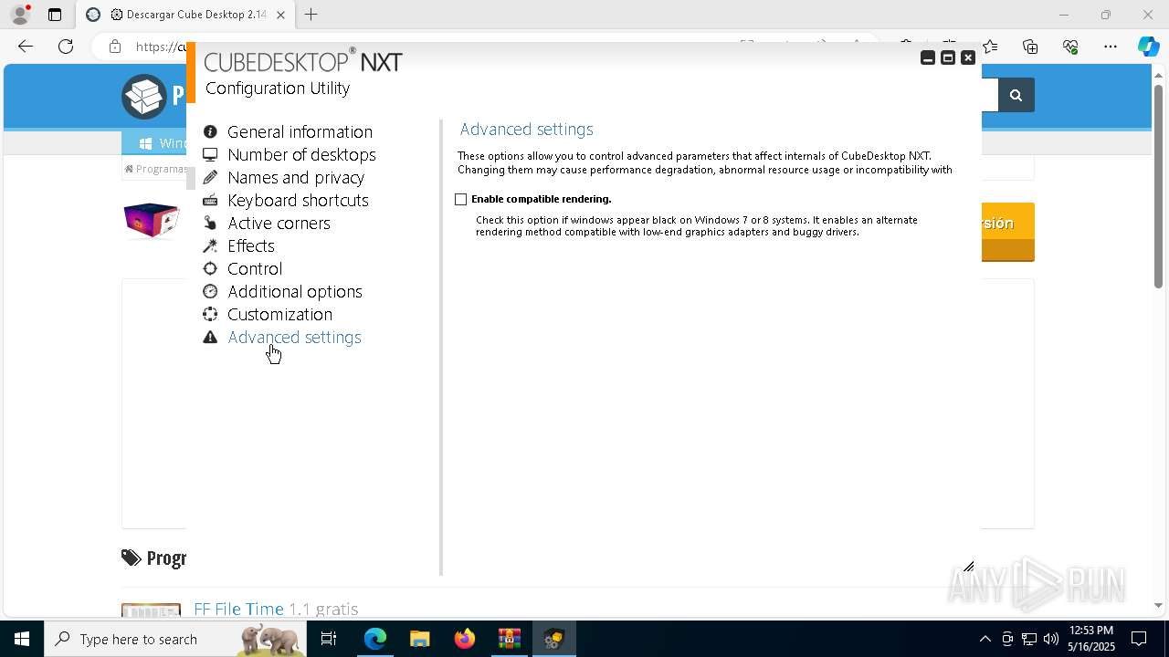Open Keyboard shortcuts section
The image size is (1169, 657).
click(298, 200)
